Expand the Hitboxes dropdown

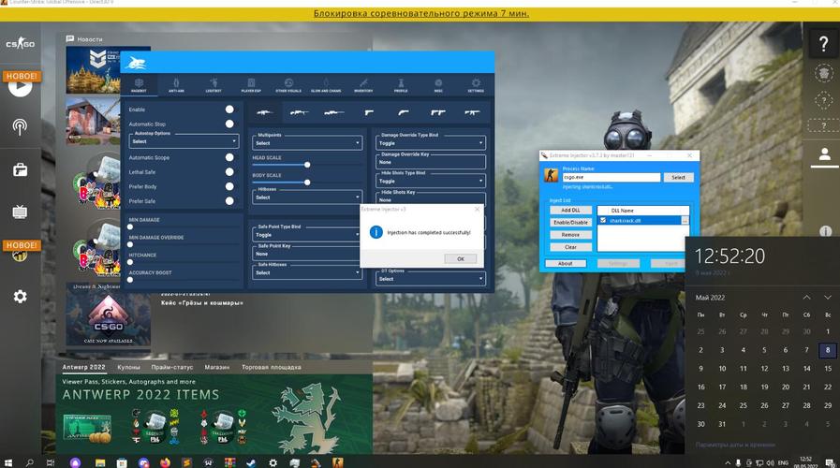click(x=307, y=197)
